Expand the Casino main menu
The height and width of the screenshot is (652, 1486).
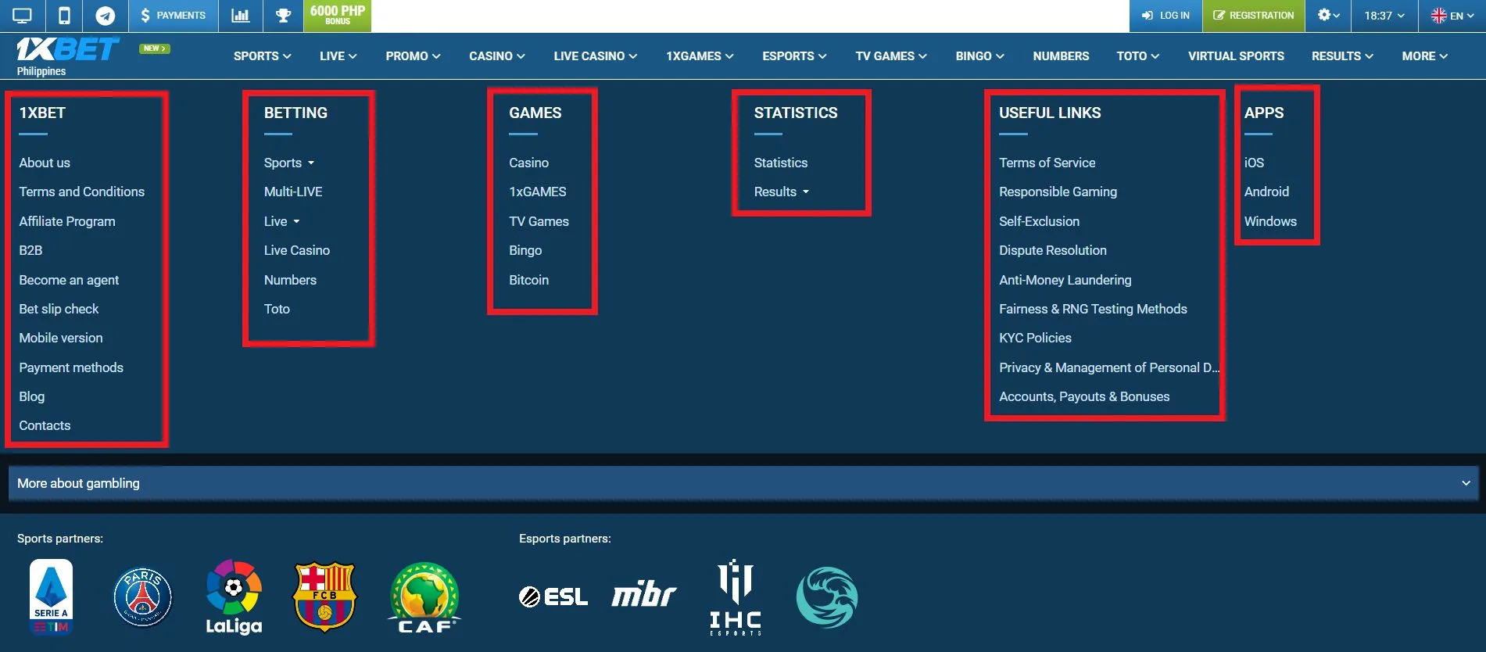[x=497, y=56]
